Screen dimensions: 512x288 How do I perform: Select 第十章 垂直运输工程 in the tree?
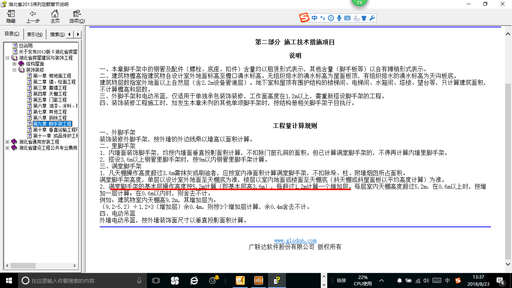(55, 130)
